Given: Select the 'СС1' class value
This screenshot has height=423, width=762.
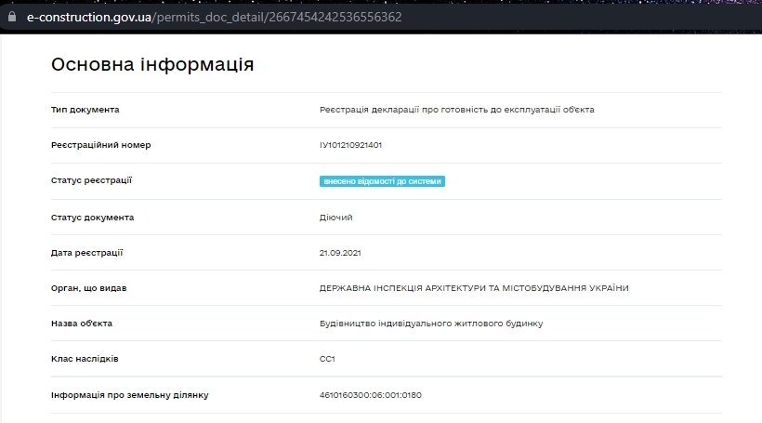Looking at the screenshot, I should coord(327,359).
